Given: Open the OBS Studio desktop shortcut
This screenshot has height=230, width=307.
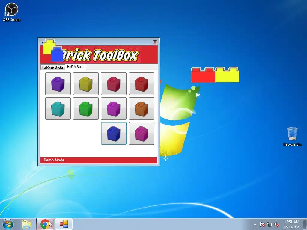Looking at the screenshot, I should [x=11, y=12].
